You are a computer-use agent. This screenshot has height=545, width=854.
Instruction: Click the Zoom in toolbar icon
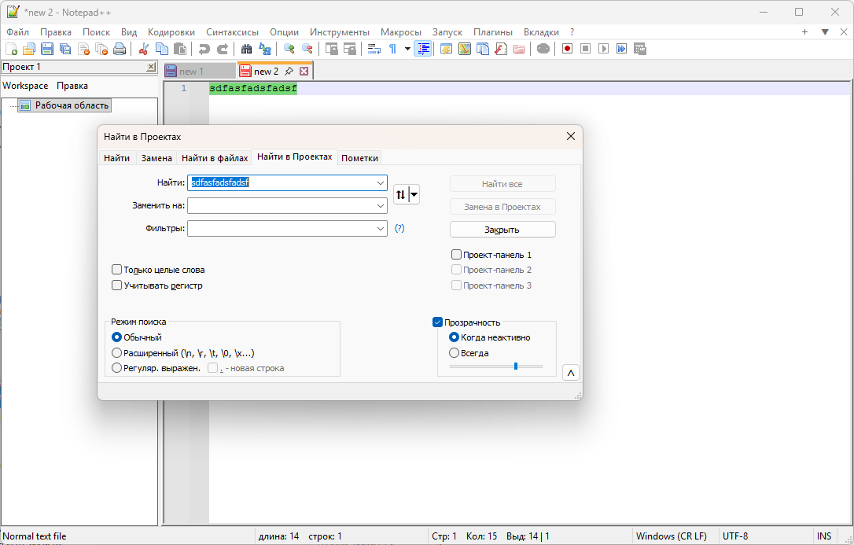[x=289, y=49]
